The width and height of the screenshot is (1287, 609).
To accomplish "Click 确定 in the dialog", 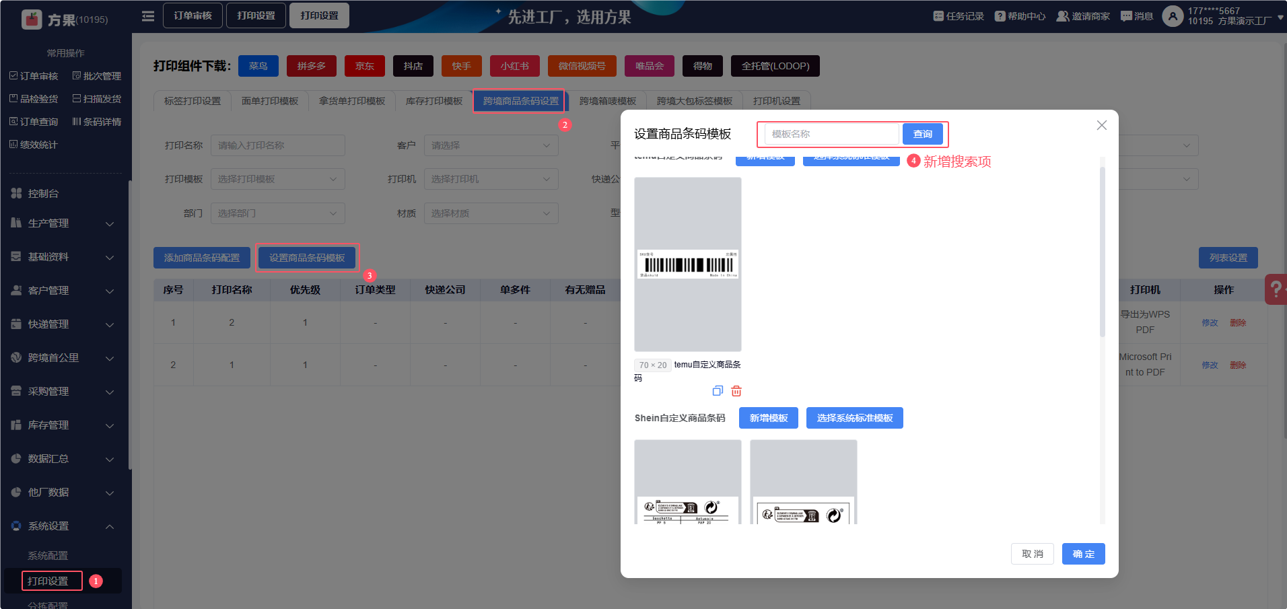I will point(1084,554).
